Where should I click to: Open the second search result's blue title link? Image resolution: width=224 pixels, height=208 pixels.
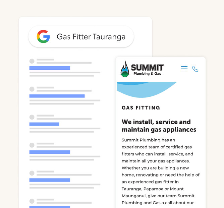[x=57, y=96]
